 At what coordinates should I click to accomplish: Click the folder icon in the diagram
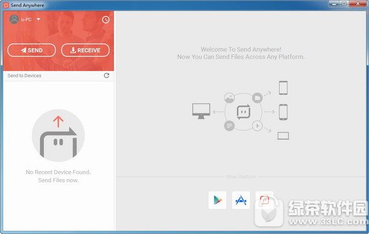(x=257, y=98)
